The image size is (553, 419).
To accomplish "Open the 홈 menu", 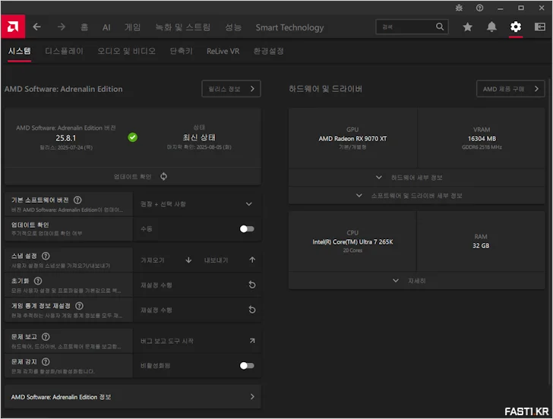I will pos(84,27).
